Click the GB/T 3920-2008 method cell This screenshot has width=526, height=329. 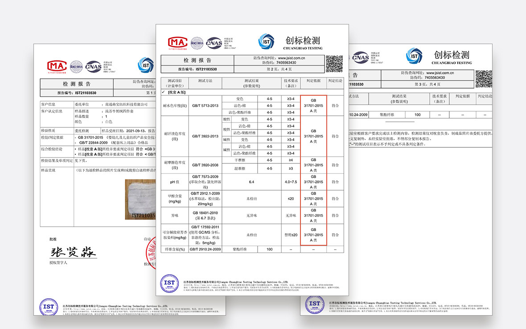pos(205,165)
